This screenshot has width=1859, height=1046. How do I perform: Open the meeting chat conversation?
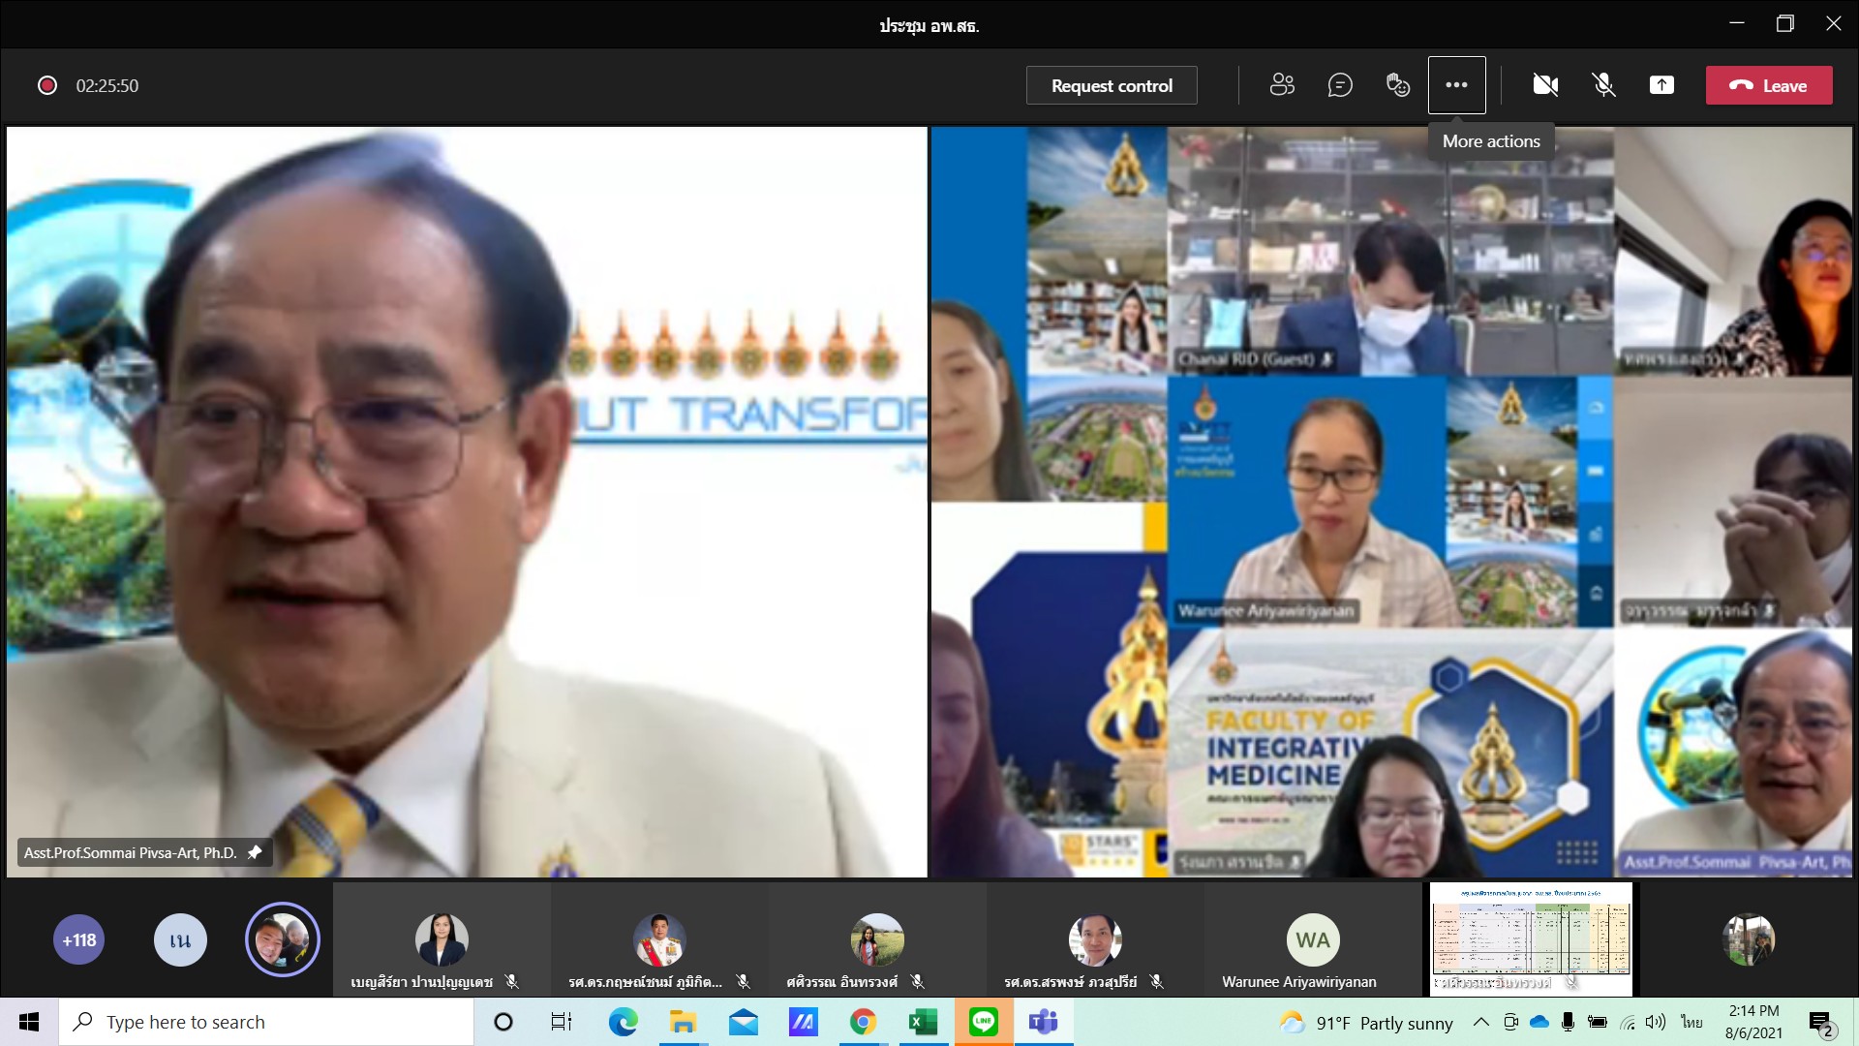[1340, 85]
